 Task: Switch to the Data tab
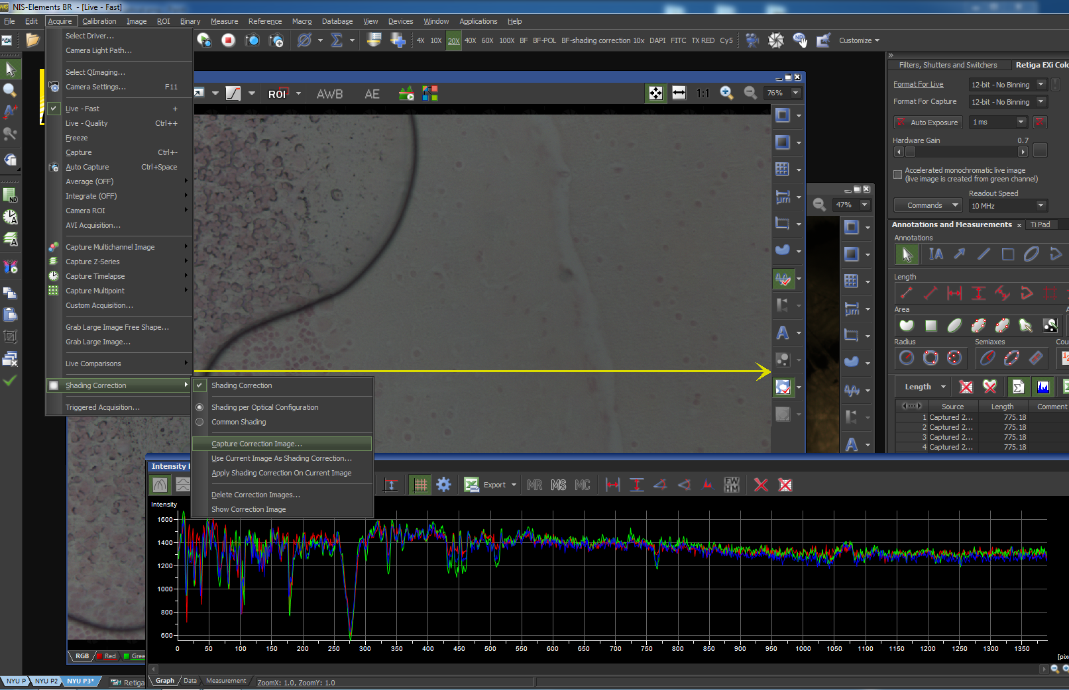click(x=190, y=681)
